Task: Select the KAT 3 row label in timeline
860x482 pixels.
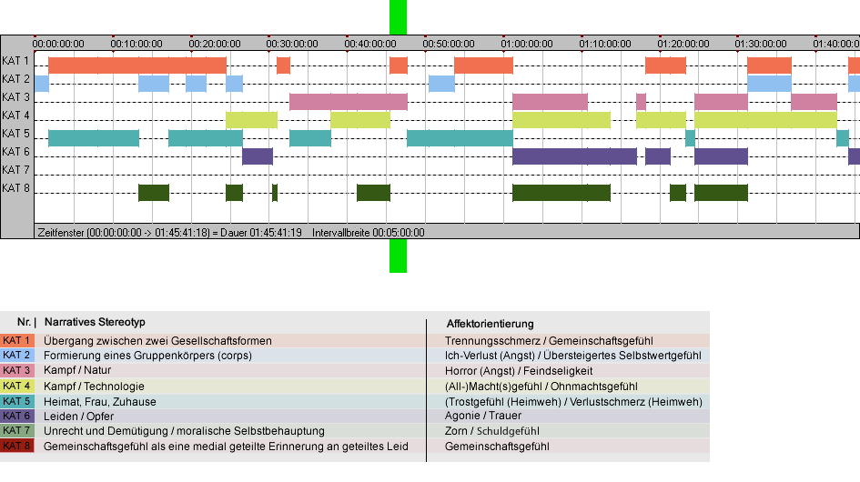Action: (x=15, y=97)
